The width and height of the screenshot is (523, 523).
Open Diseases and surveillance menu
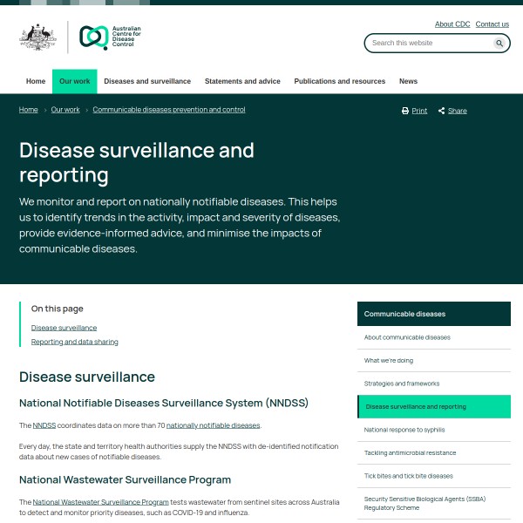[147, 81]
